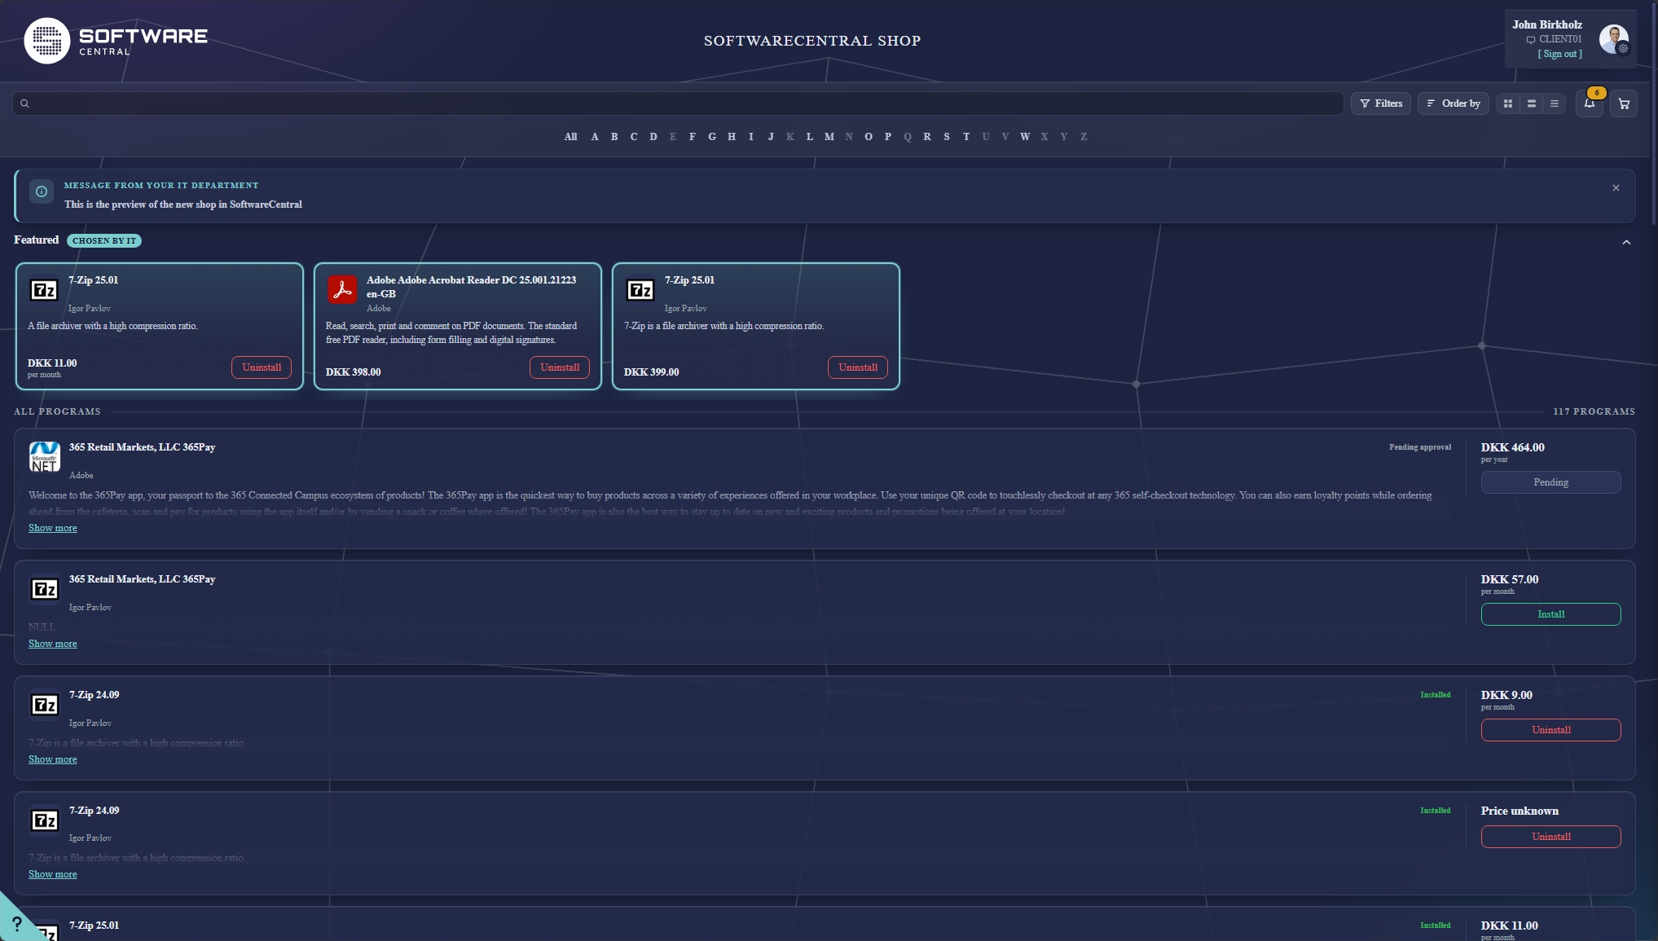
Task: Click 7-Zip icon in DKK 399.00 featured card
Action: click(640, 290)
